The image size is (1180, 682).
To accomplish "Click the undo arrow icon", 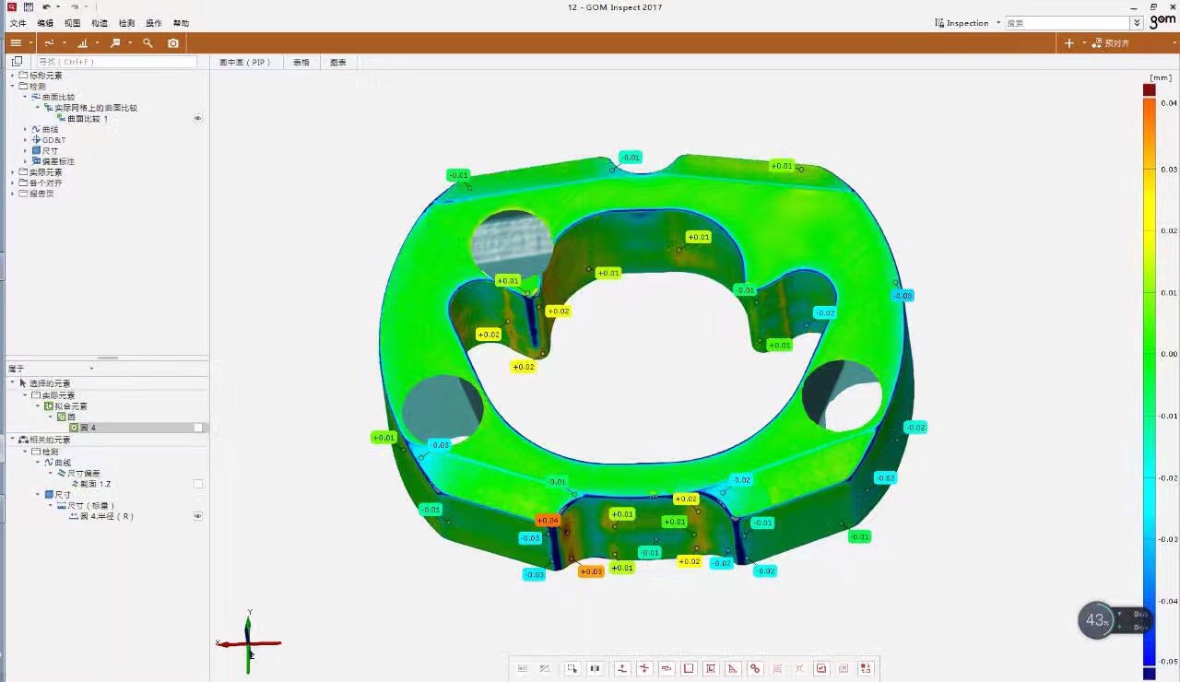I will click(x=46, y=6).
